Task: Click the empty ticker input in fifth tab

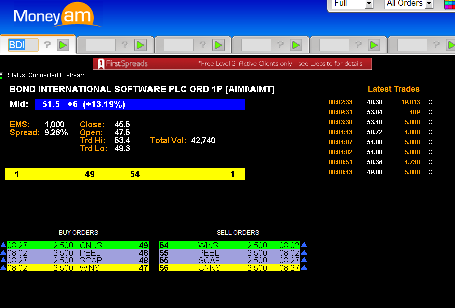Action: [334, 45]
